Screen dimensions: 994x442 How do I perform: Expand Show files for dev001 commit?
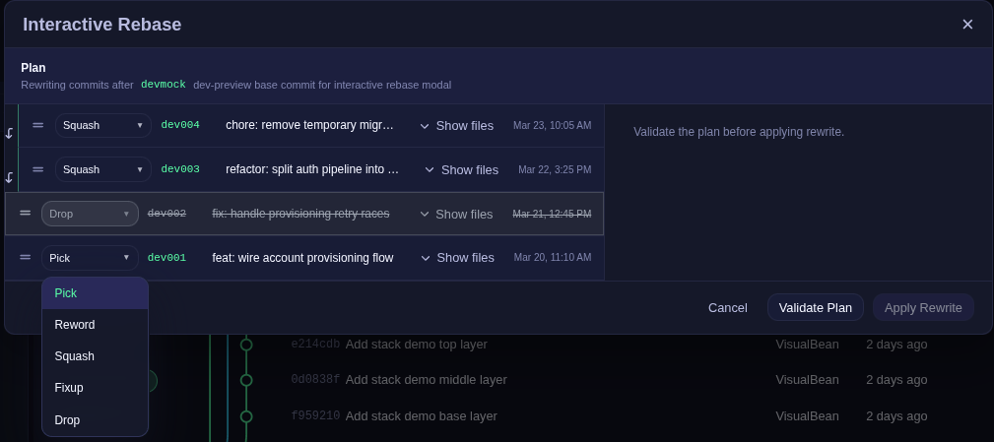tap(456, 258)
